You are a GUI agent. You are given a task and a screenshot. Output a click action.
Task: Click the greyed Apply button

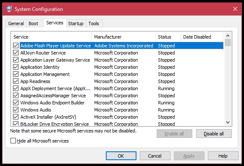click(x=189, y=156)
